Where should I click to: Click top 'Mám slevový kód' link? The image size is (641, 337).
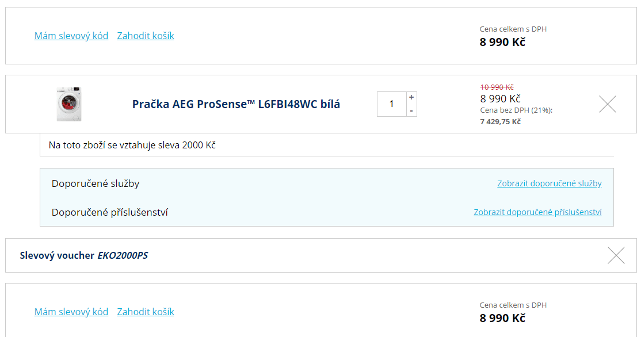[71, 36]
